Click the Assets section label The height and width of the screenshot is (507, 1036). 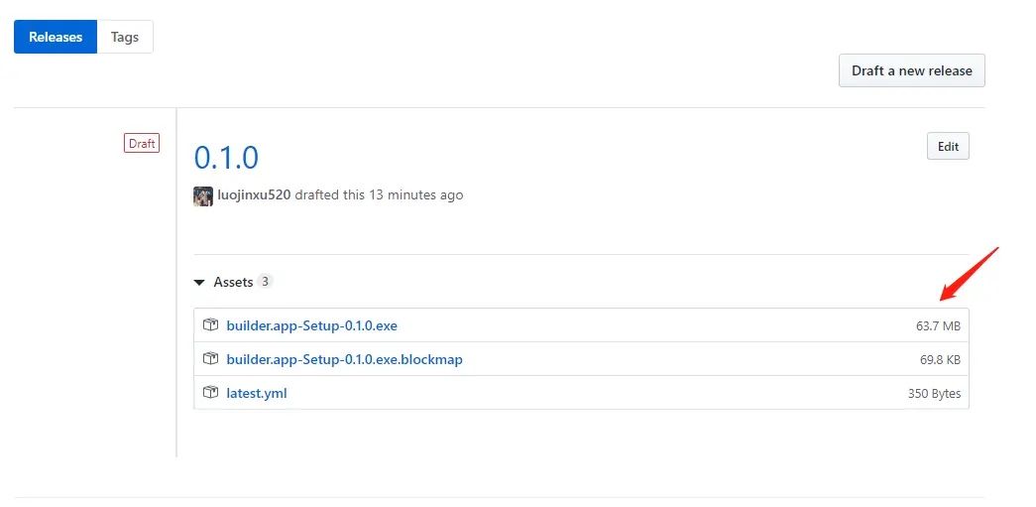click(233, 282)
